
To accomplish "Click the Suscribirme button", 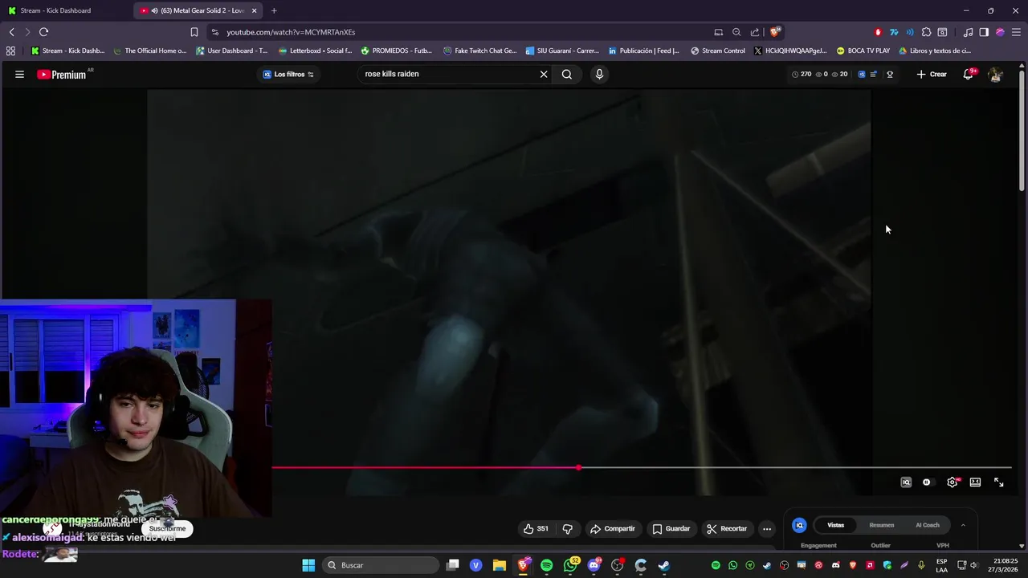I will (x=167, y=528).
